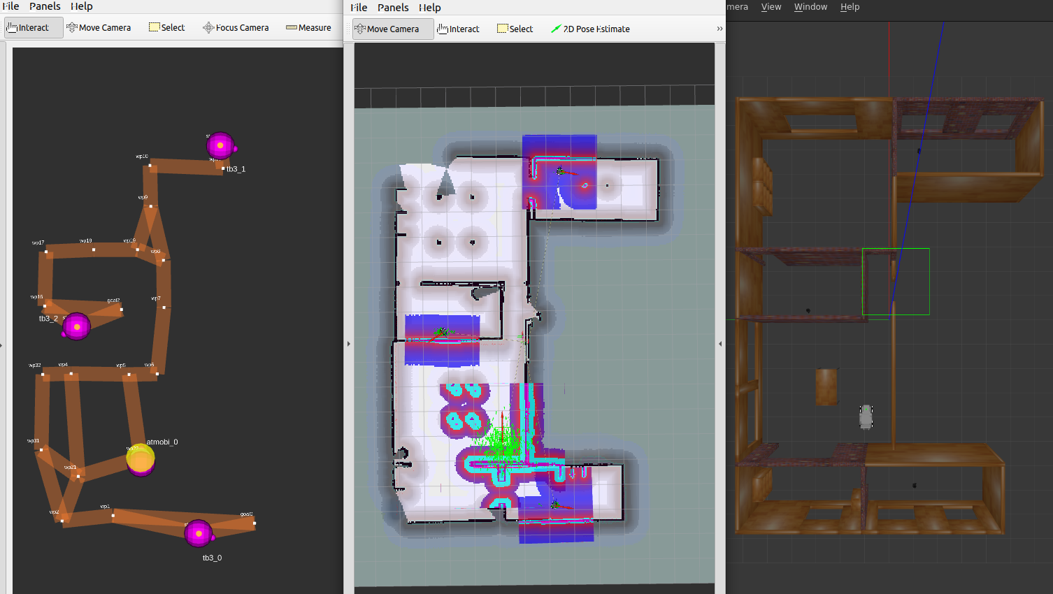This screenshot has width=1053, height=594.
Task: Click the tb3_0 text label
Action: pos(212,558)
